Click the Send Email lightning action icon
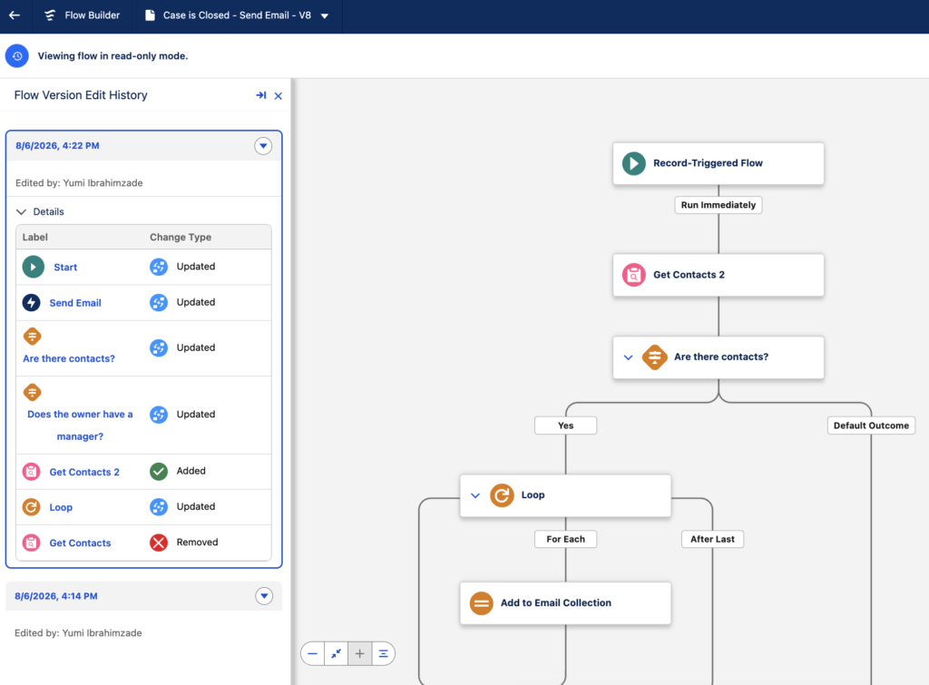The height and width of the screenshot is (685, 929). [x=32, y=302]
